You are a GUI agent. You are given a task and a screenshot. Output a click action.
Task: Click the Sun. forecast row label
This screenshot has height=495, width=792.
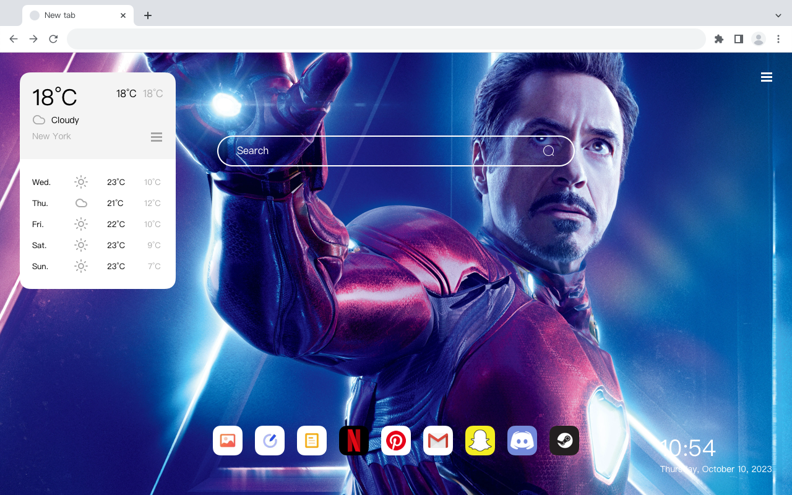tap(40, 267)
